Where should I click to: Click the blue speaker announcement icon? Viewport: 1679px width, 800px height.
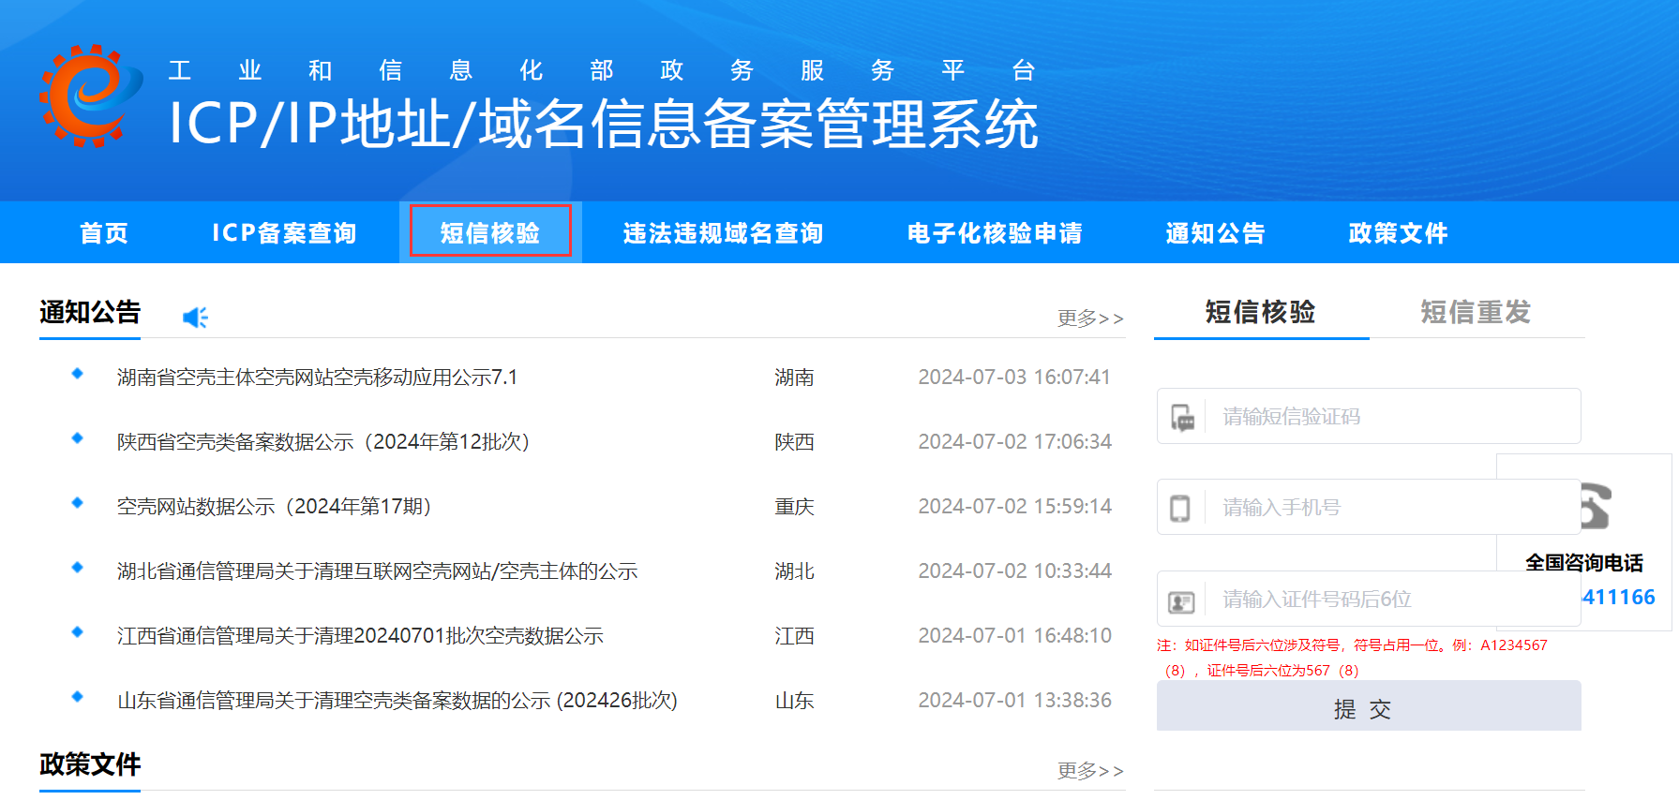[x=195, y=318]
